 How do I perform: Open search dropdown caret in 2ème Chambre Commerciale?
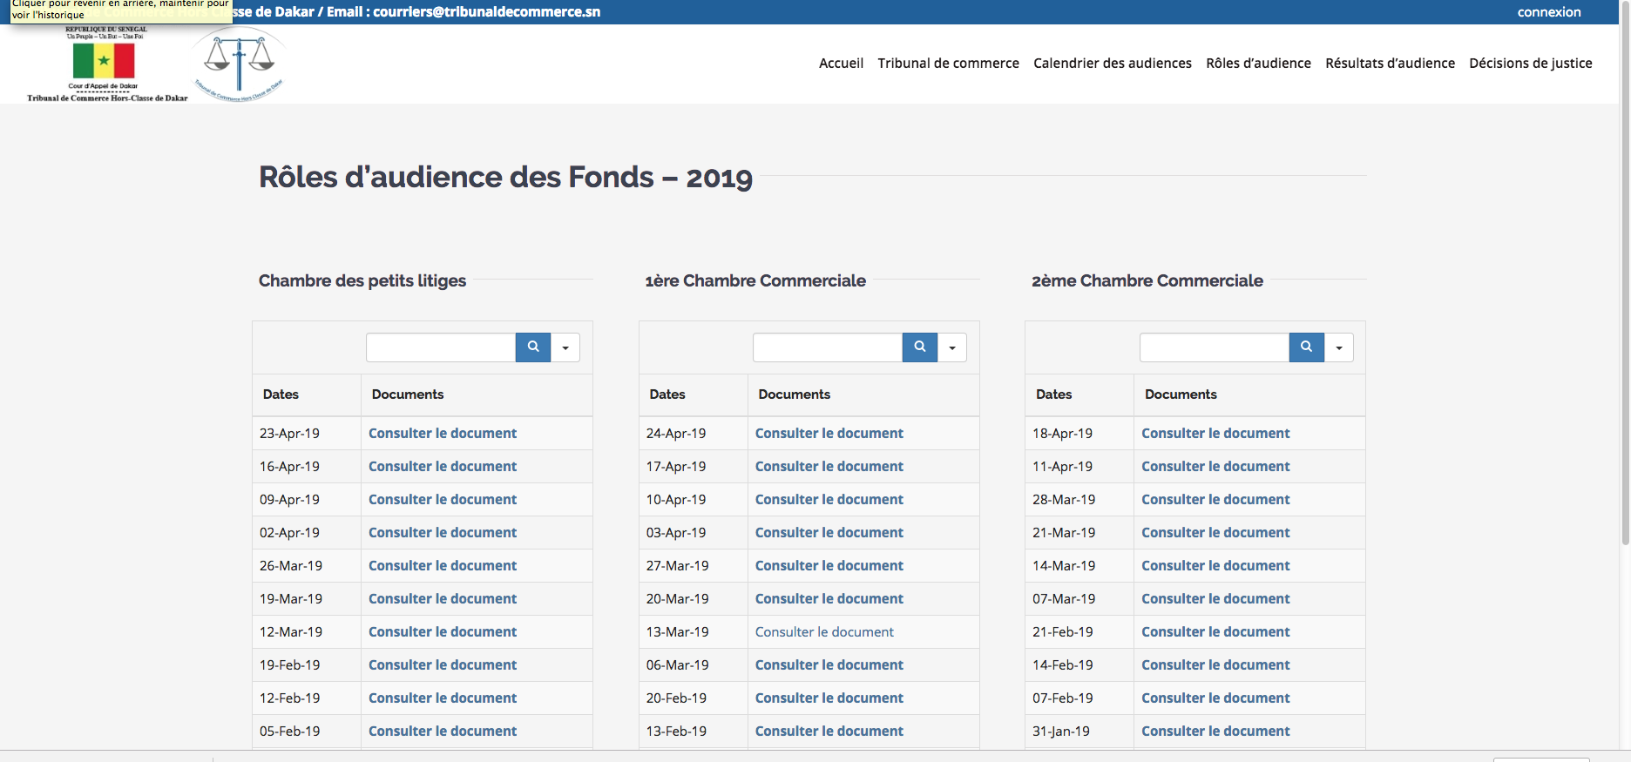[x=1339, y=347]
